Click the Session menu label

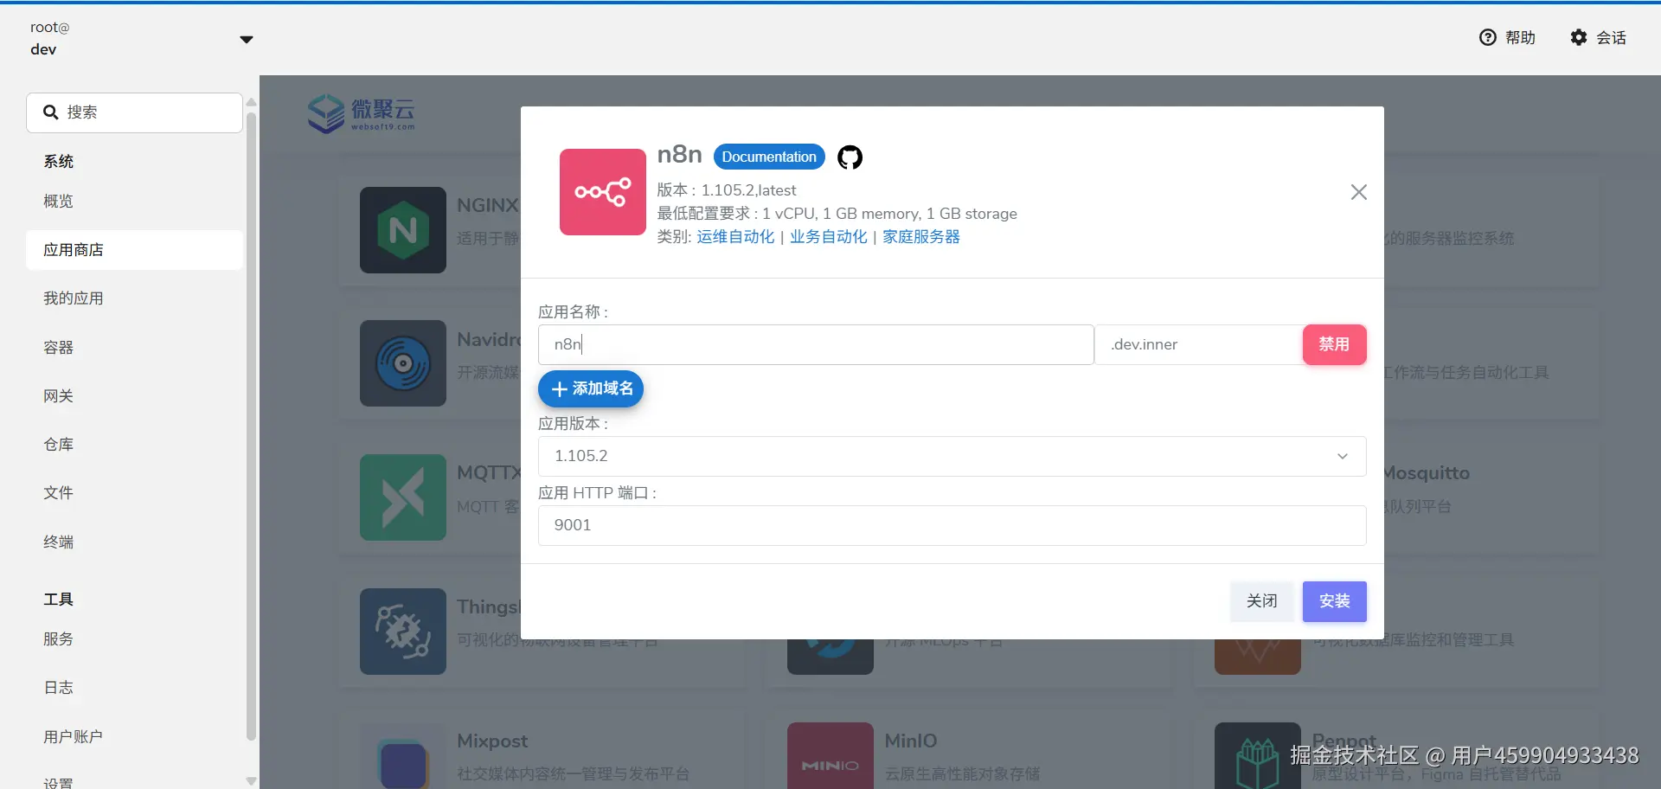[x=1611, y=37]
